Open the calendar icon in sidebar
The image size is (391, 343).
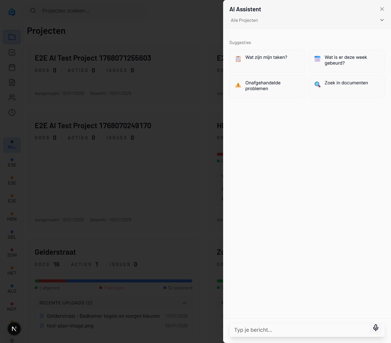[12, 67]
